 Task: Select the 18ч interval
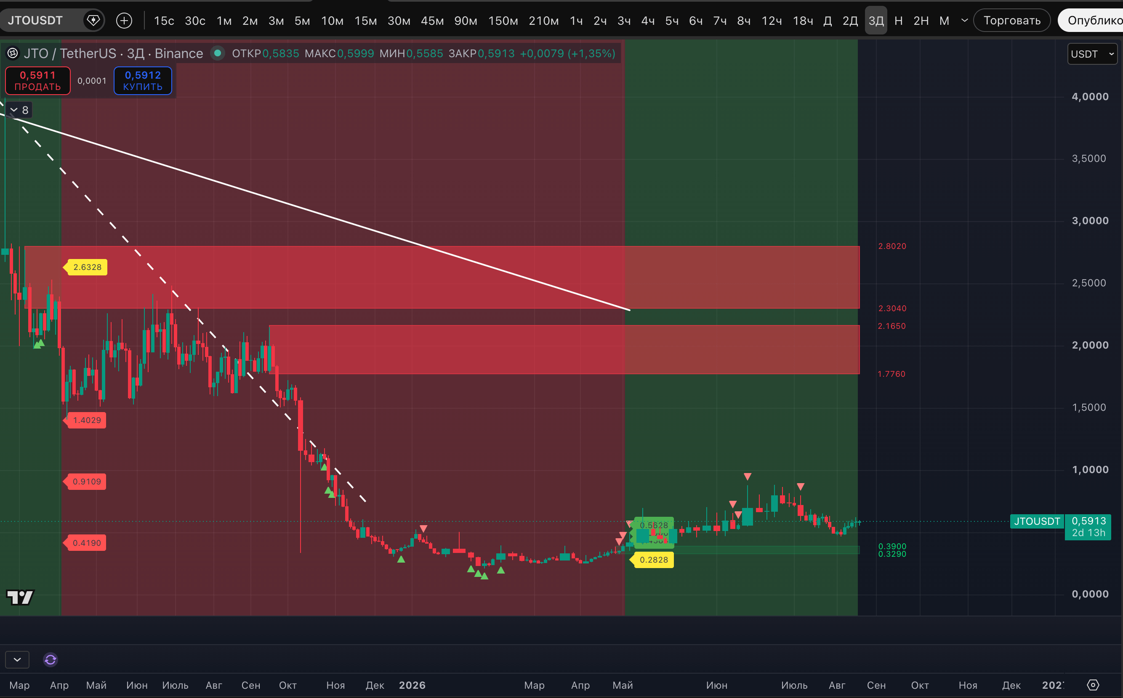click(x=803, y=21)
